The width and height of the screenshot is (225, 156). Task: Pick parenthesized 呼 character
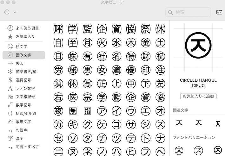58,29
